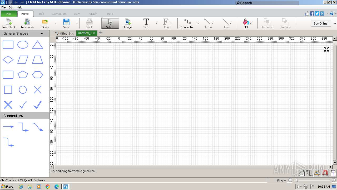Open the Edit menu
This screenshot has width=337, height=190.
[11, 7]
